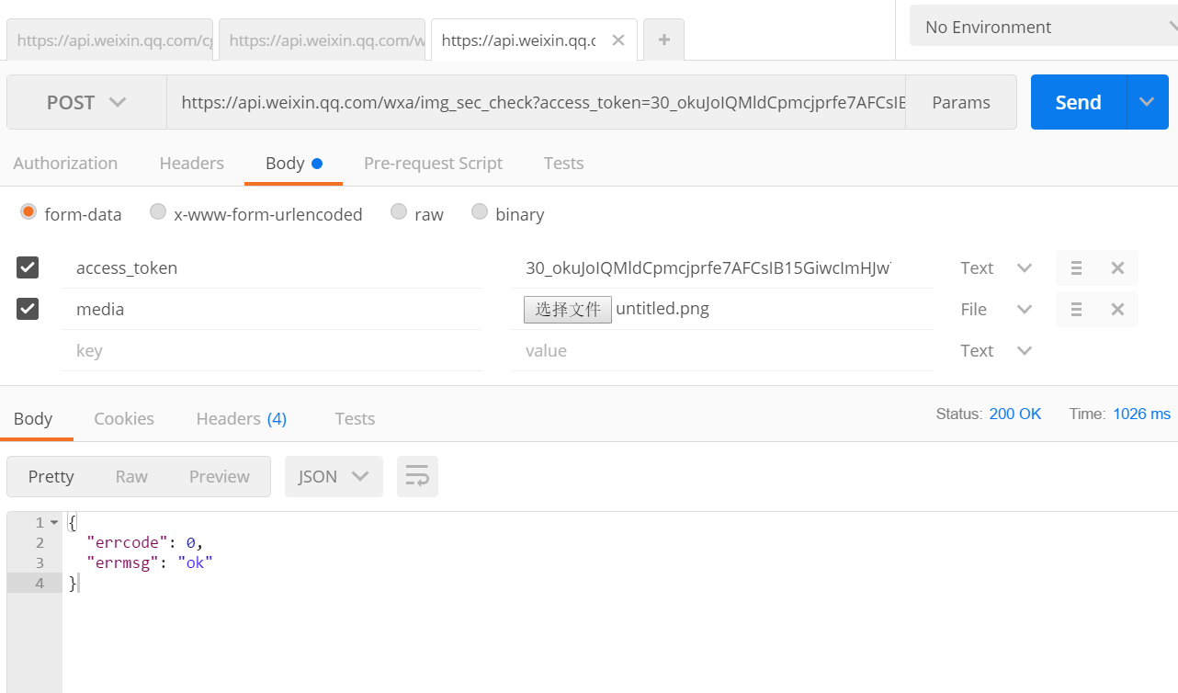Switch to the response Body tab
The image size is (1178, 693).
(33, 418)
